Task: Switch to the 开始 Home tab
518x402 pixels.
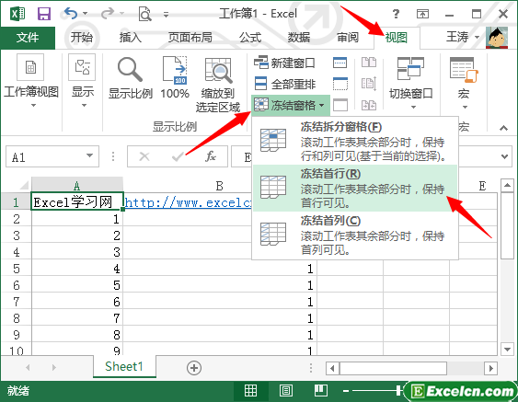Action: coord(81,38)
